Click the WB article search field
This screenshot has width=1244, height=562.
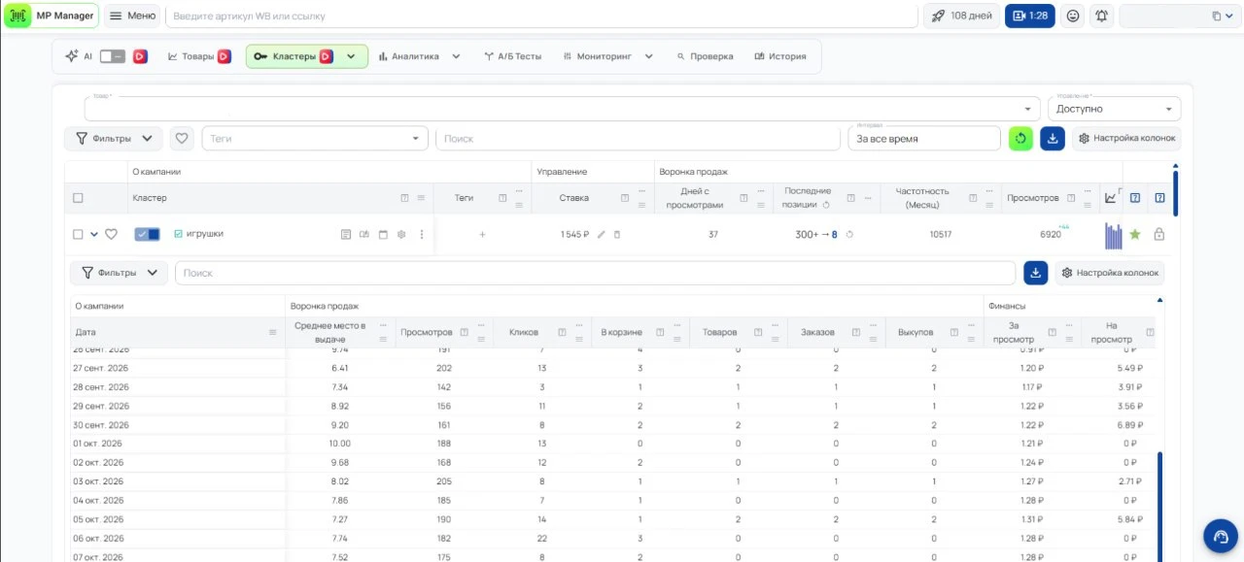541,16
